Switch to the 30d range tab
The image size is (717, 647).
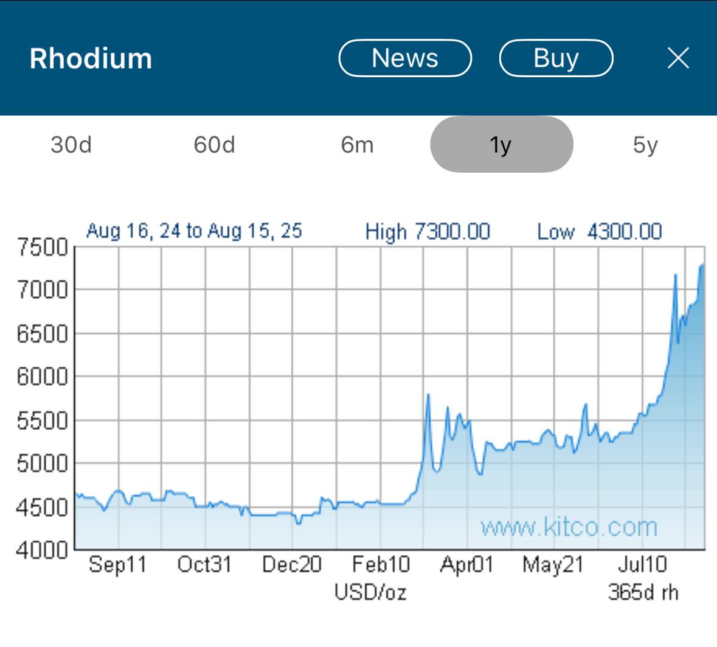point(71,145)
